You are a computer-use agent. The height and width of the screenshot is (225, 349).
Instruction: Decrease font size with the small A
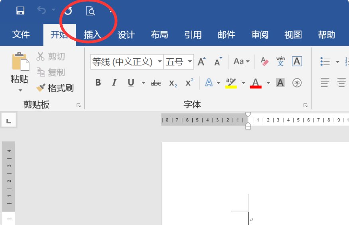[x=218, y=62]
